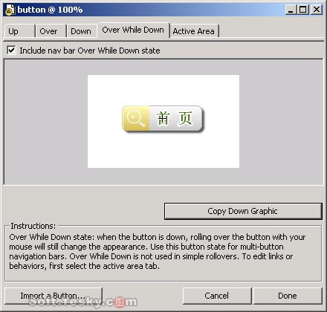Minimize the button editor window
This screenshot has width=327, height=312.
click(x=291, y=10)
